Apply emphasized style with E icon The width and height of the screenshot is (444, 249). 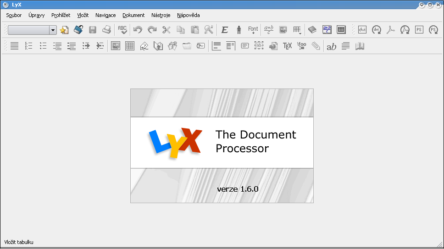click(x=225, y=30)
